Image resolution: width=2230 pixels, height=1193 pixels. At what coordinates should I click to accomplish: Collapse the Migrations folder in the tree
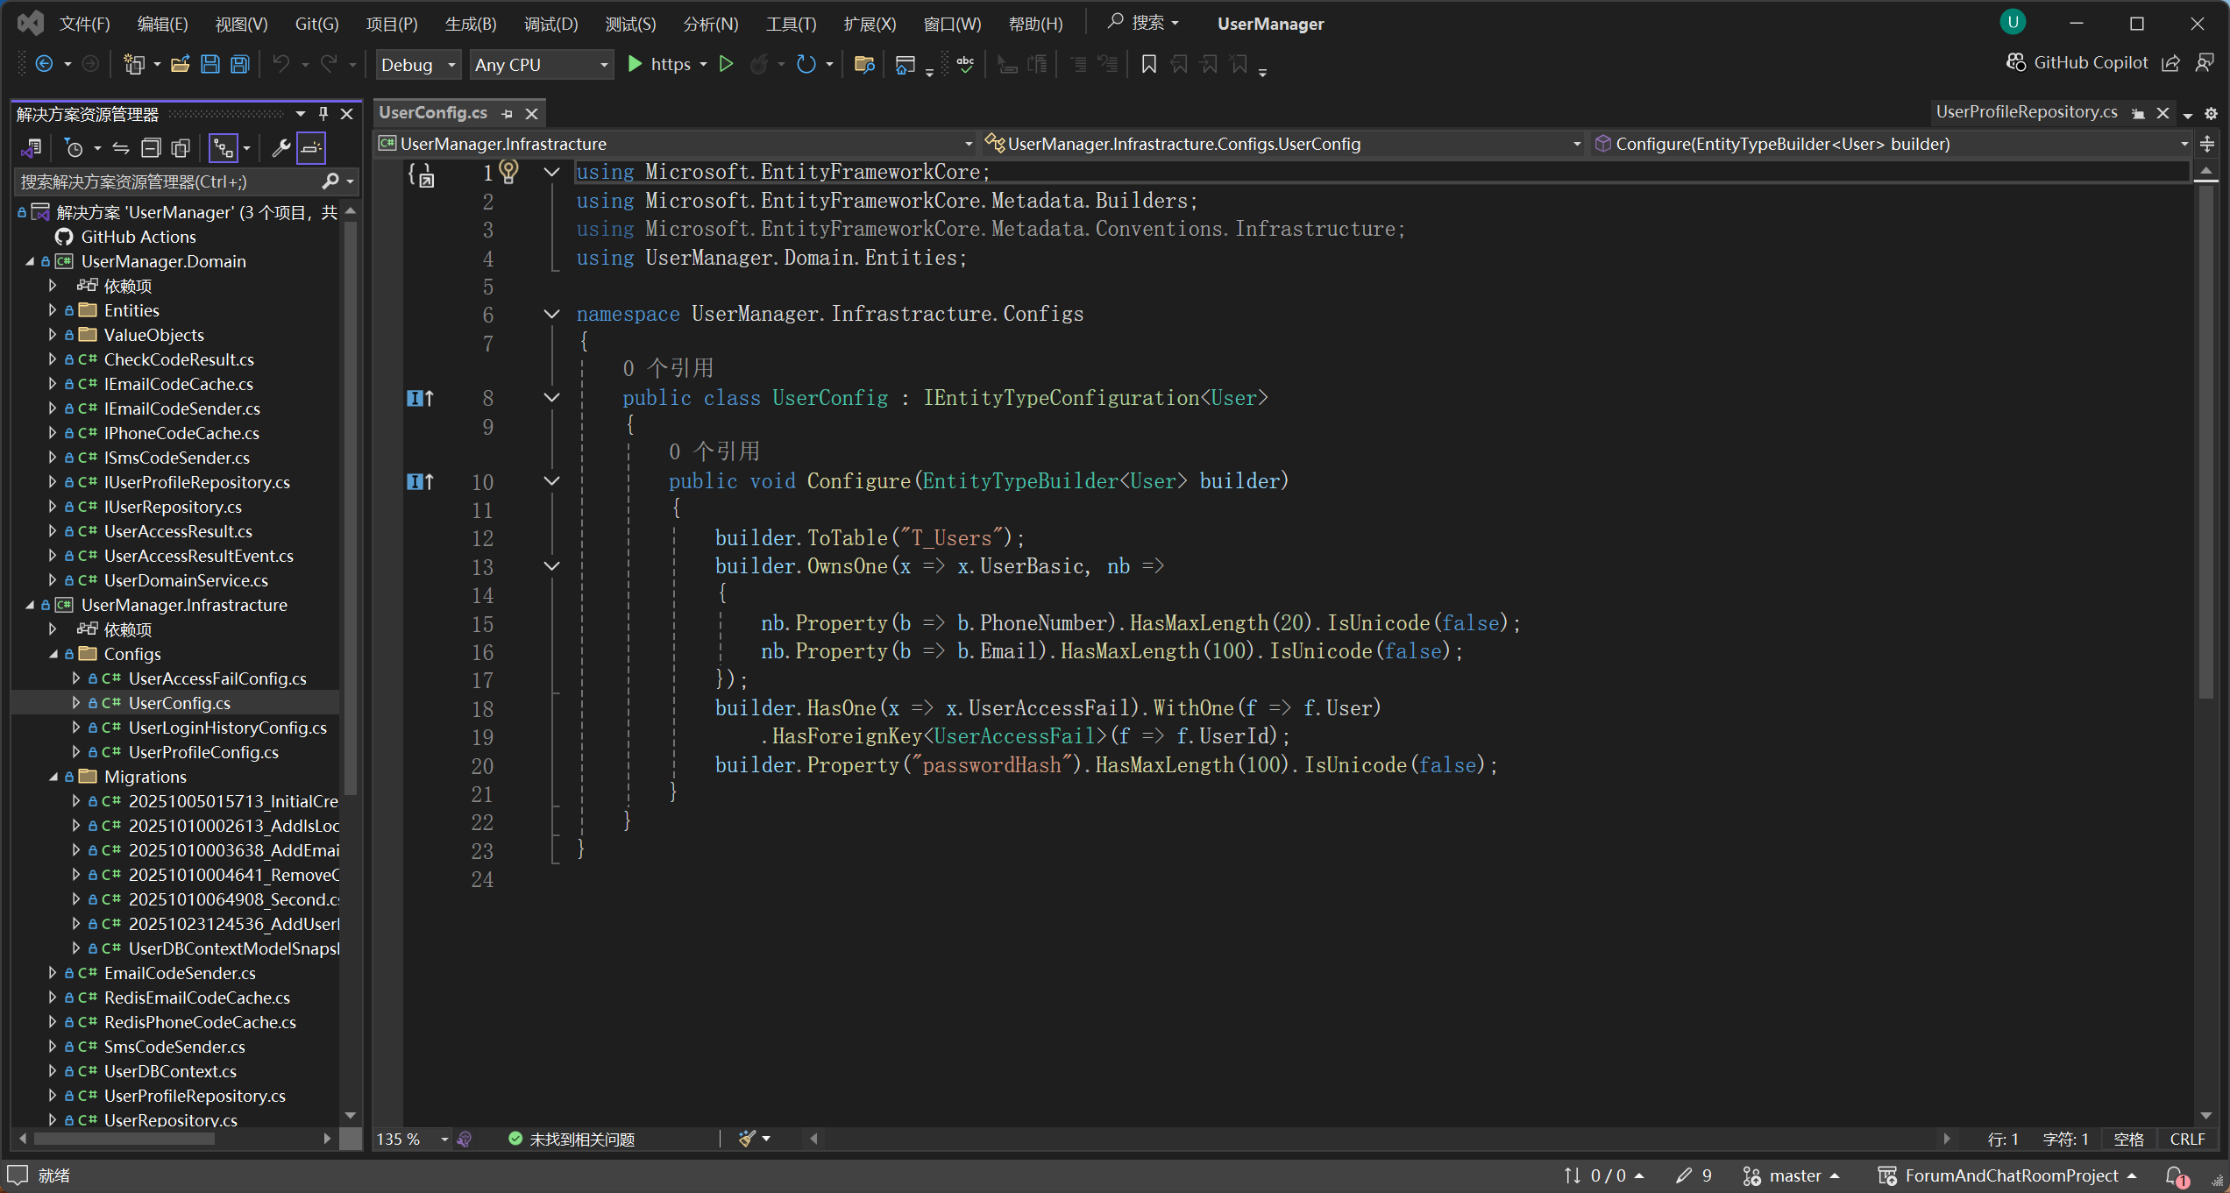[54, 777]
